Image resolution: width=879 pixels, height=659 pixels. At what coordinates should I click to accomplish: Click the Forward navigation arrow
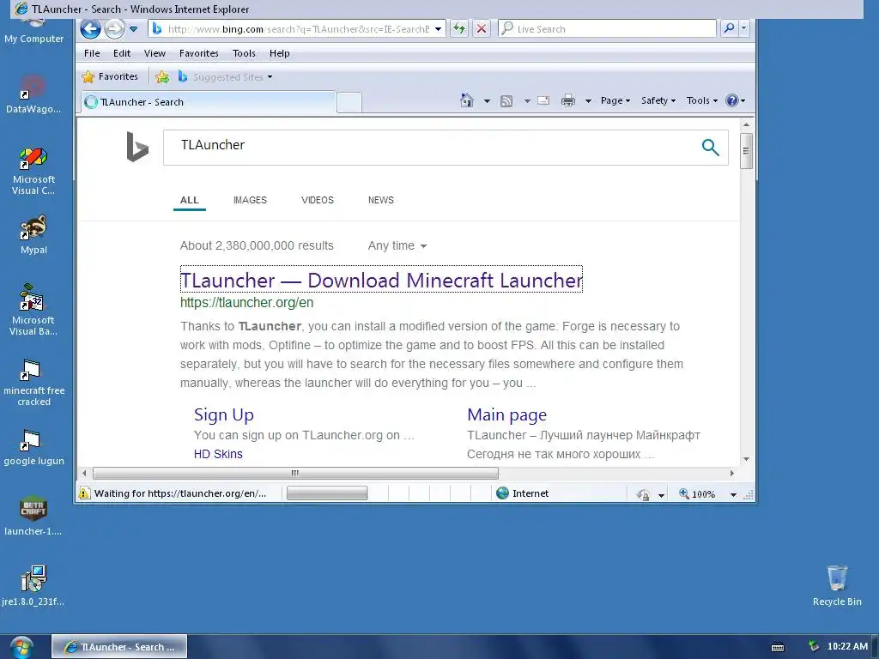tap(114, 28)
